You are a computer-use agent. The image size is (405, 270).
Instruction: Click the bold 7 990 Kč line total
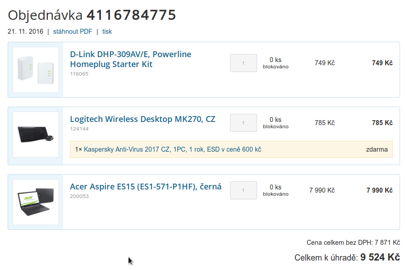(x=379, y=190)
